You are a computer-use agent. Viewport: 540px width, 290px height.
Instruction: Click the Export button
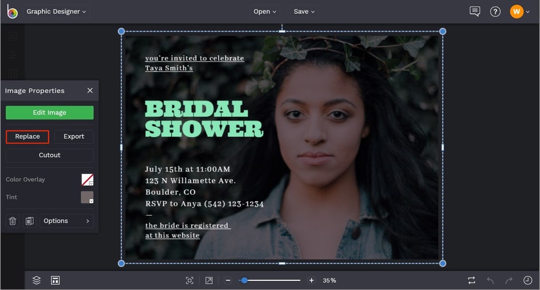pos(74,136)
